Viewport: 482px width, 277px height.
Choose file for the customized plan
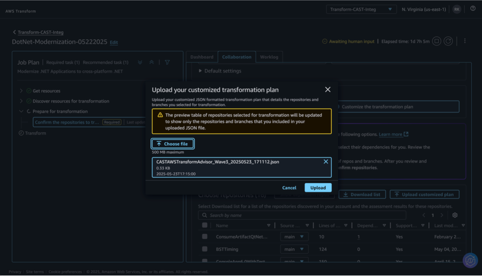172,144
